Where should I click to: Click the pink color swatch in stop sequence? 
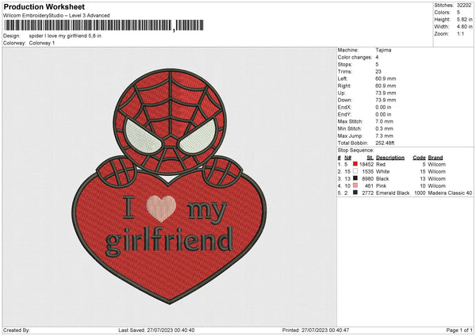tap(355, 185)
